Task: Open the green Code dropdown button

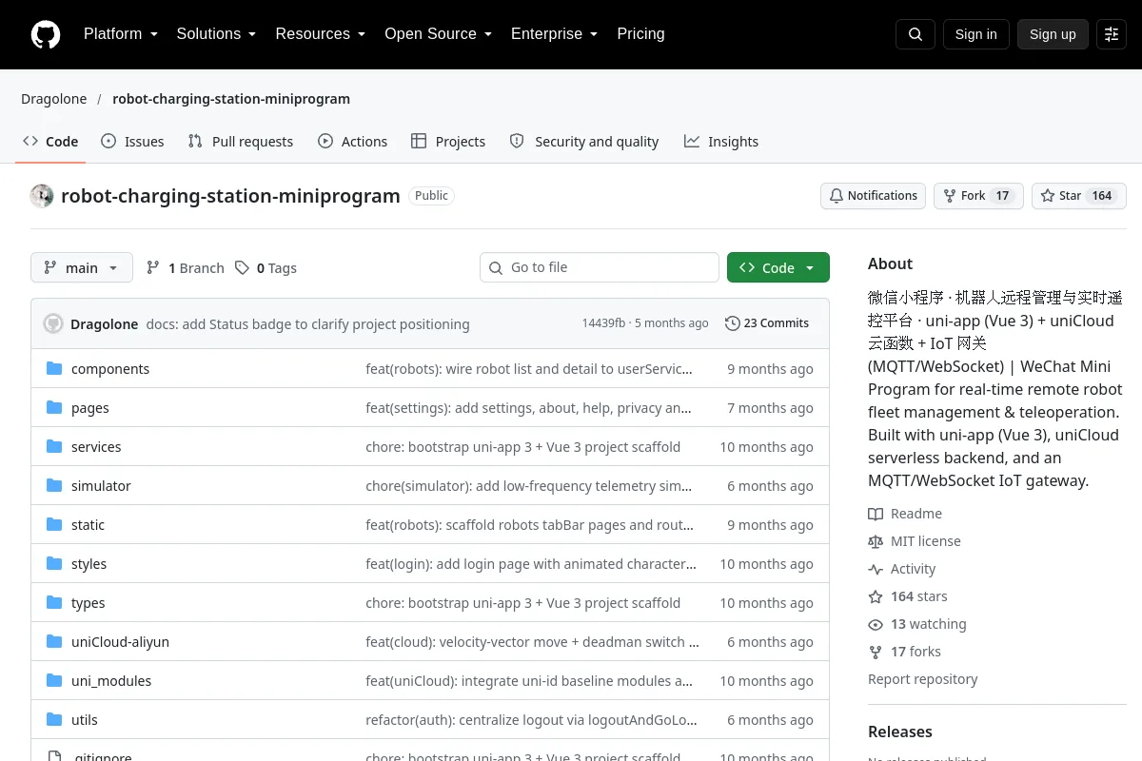Action: [778, 267]
